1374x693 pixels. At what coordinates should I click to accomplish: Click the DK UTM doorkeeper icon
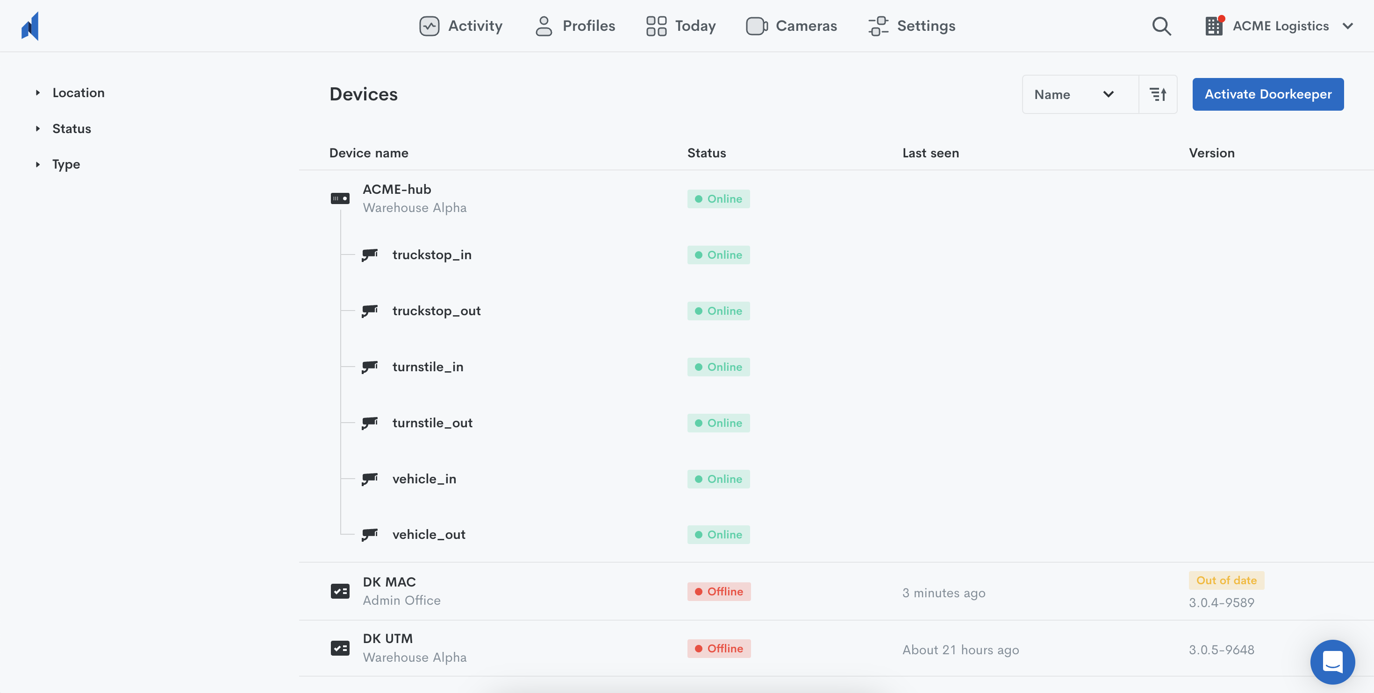(340, 648)
